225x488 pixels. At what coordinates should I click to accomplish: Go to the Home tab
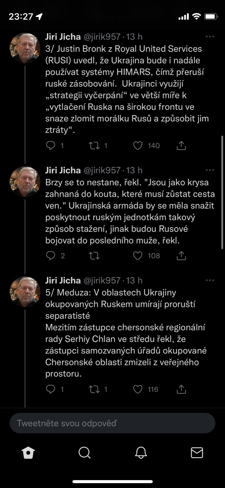pos(28,453)
